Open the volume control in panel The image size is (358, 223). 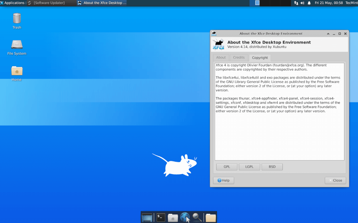[x=302, y=3]
